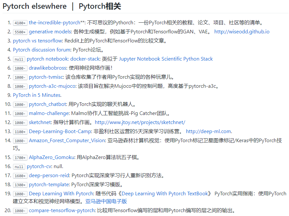Viewport: 289px width, 216px height.
Task: Click 1000- badge beside Amazon_Forest_Computer_Vision
Action: pos(20,141)
